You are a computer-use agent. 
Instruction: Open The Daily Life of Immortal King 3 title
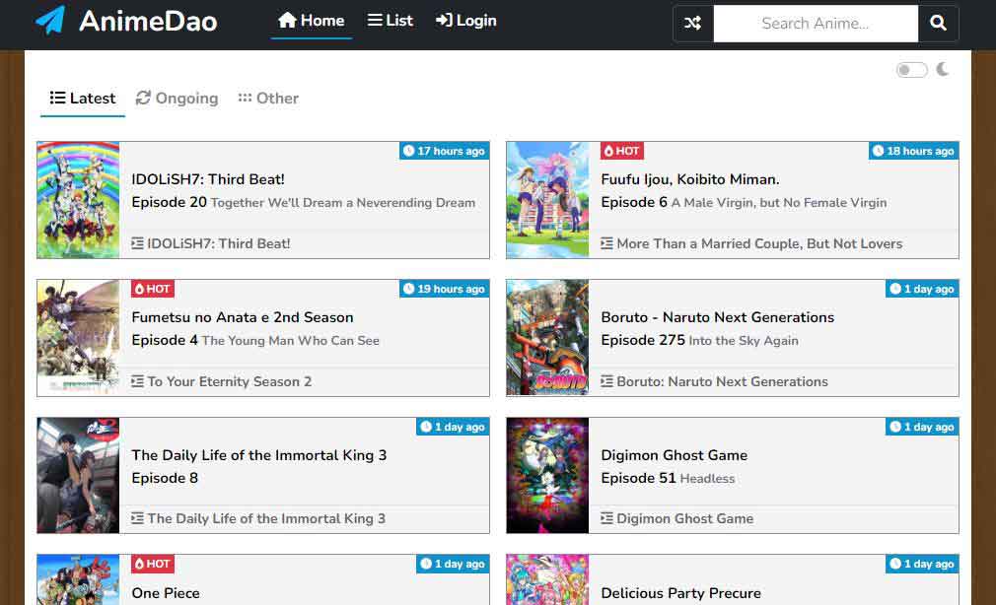tap(259, 455)
